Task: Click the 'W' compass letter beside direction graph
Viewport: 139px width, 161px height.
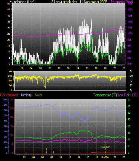Action: coord(131,76)
